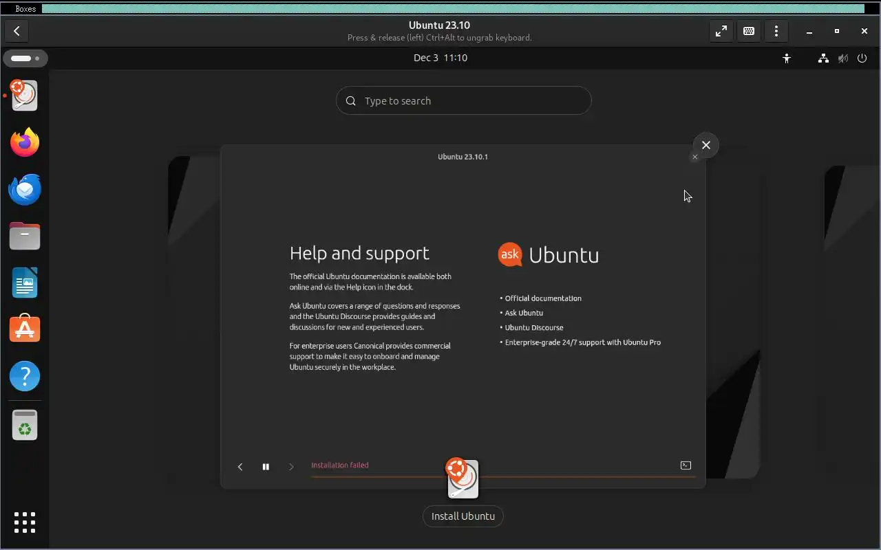The image size is (881, 550).
Task: Click the ask Ubuntu logo
Action: [x=549, y=255]
